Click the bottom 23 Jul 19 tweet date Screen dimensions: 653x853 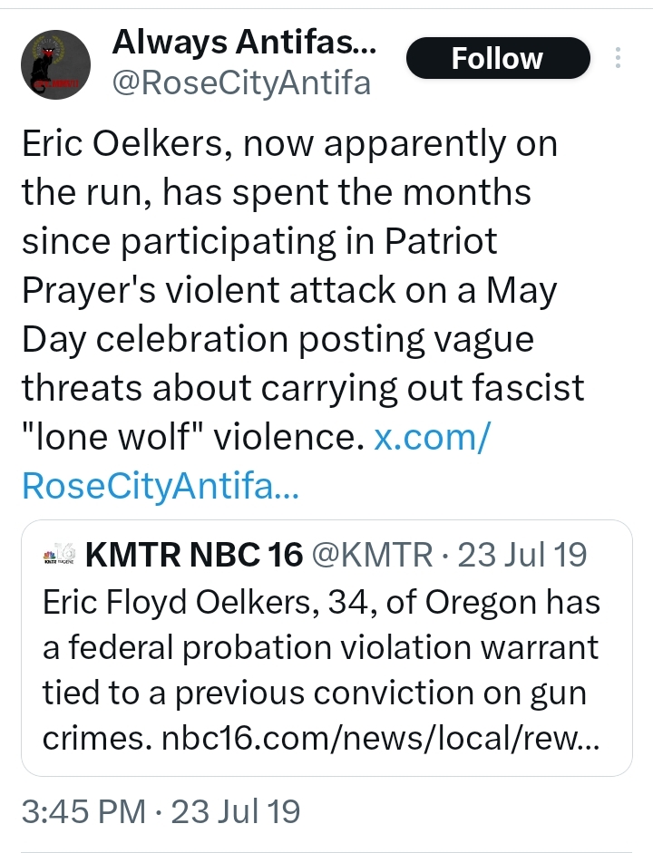pyautogui.click(x=236, y=811)
